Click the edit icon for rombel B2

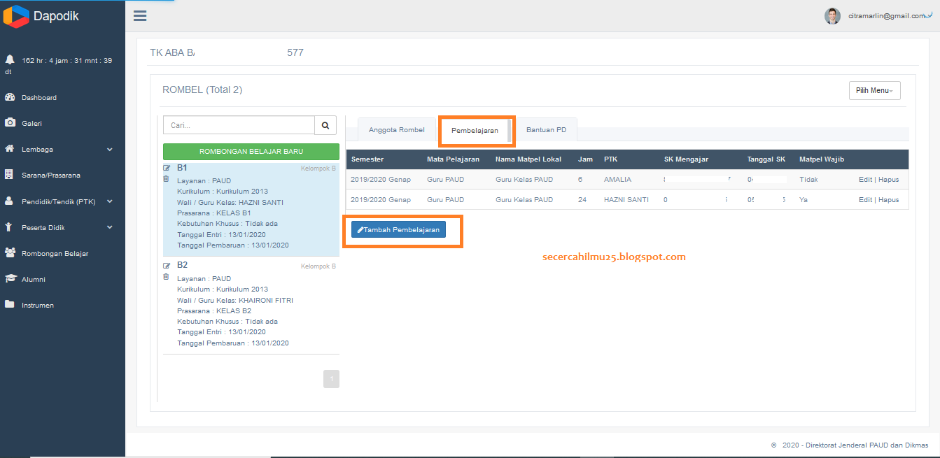click(x=167, y=266)
